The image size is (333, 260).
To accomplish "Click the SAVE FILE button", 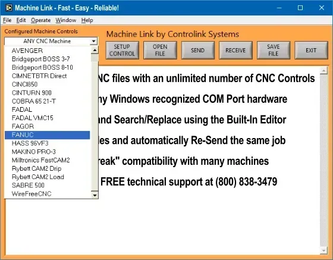I will pyautogui.click(x=274, y=50).
